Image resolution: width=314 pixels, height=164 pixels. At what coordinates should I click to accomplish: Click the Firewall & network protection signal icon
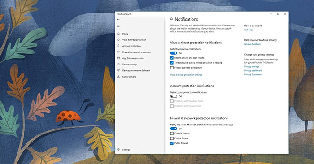118,52
